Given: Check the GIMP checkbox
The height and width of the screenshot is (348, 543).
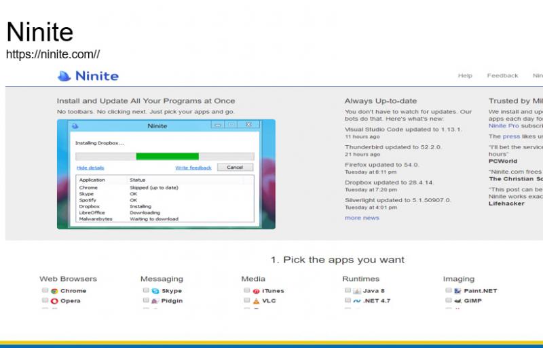Looking at the screenshot, I should pyautogui.click(x=449, y=301).
